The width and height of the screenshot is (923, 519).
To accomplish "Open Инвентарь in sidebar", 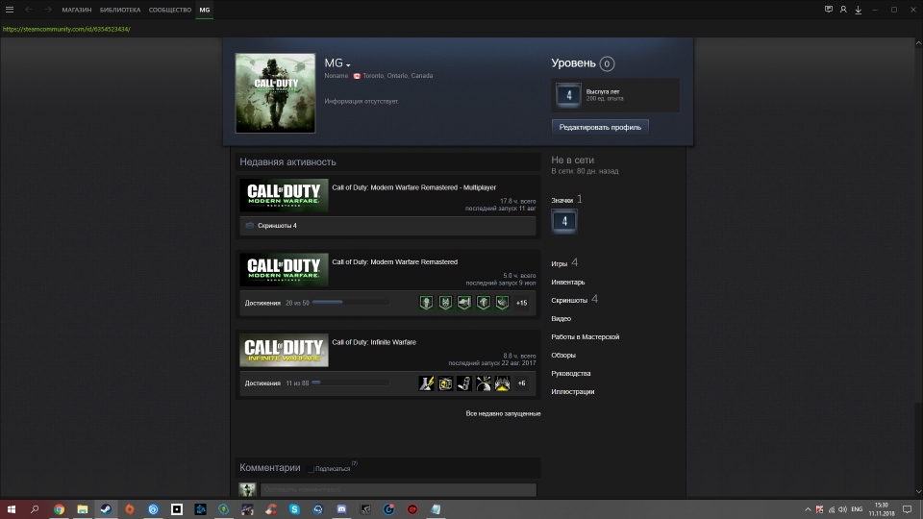I will point(568,283).
